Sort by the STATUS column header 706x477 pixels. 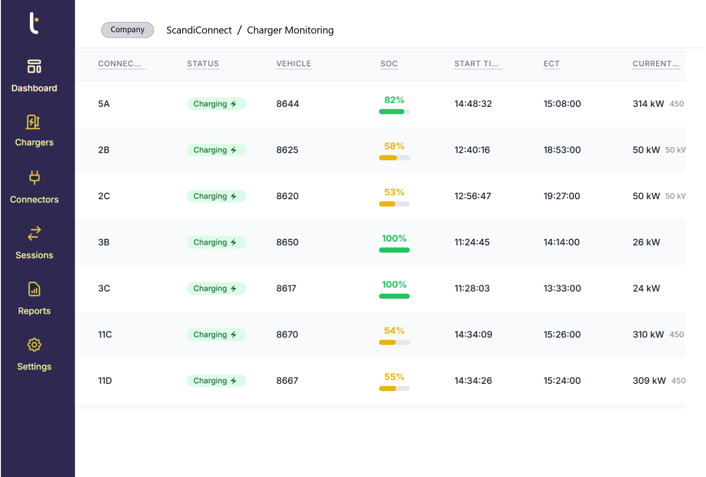pyautogui.click(x=203, y=64)
